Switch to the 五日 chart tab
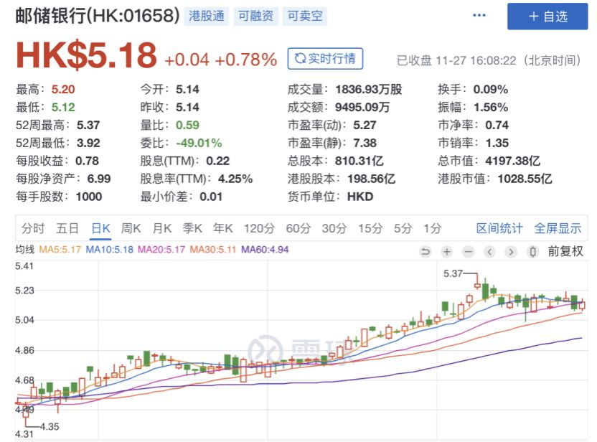This screenshot has width=597, height=442. point(67,228)
